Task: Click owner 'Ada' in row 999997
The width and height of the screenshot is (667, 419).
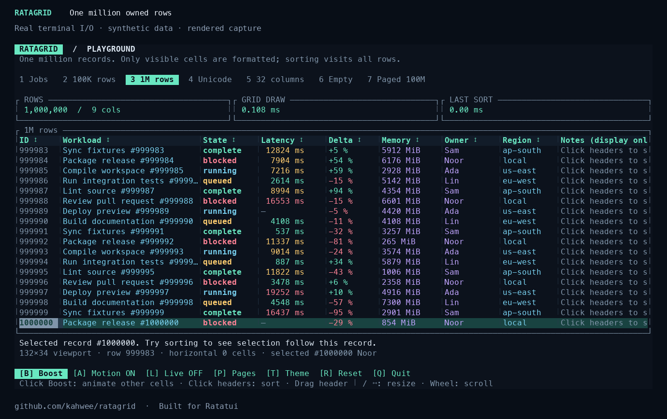Action: tap(452, 292)
